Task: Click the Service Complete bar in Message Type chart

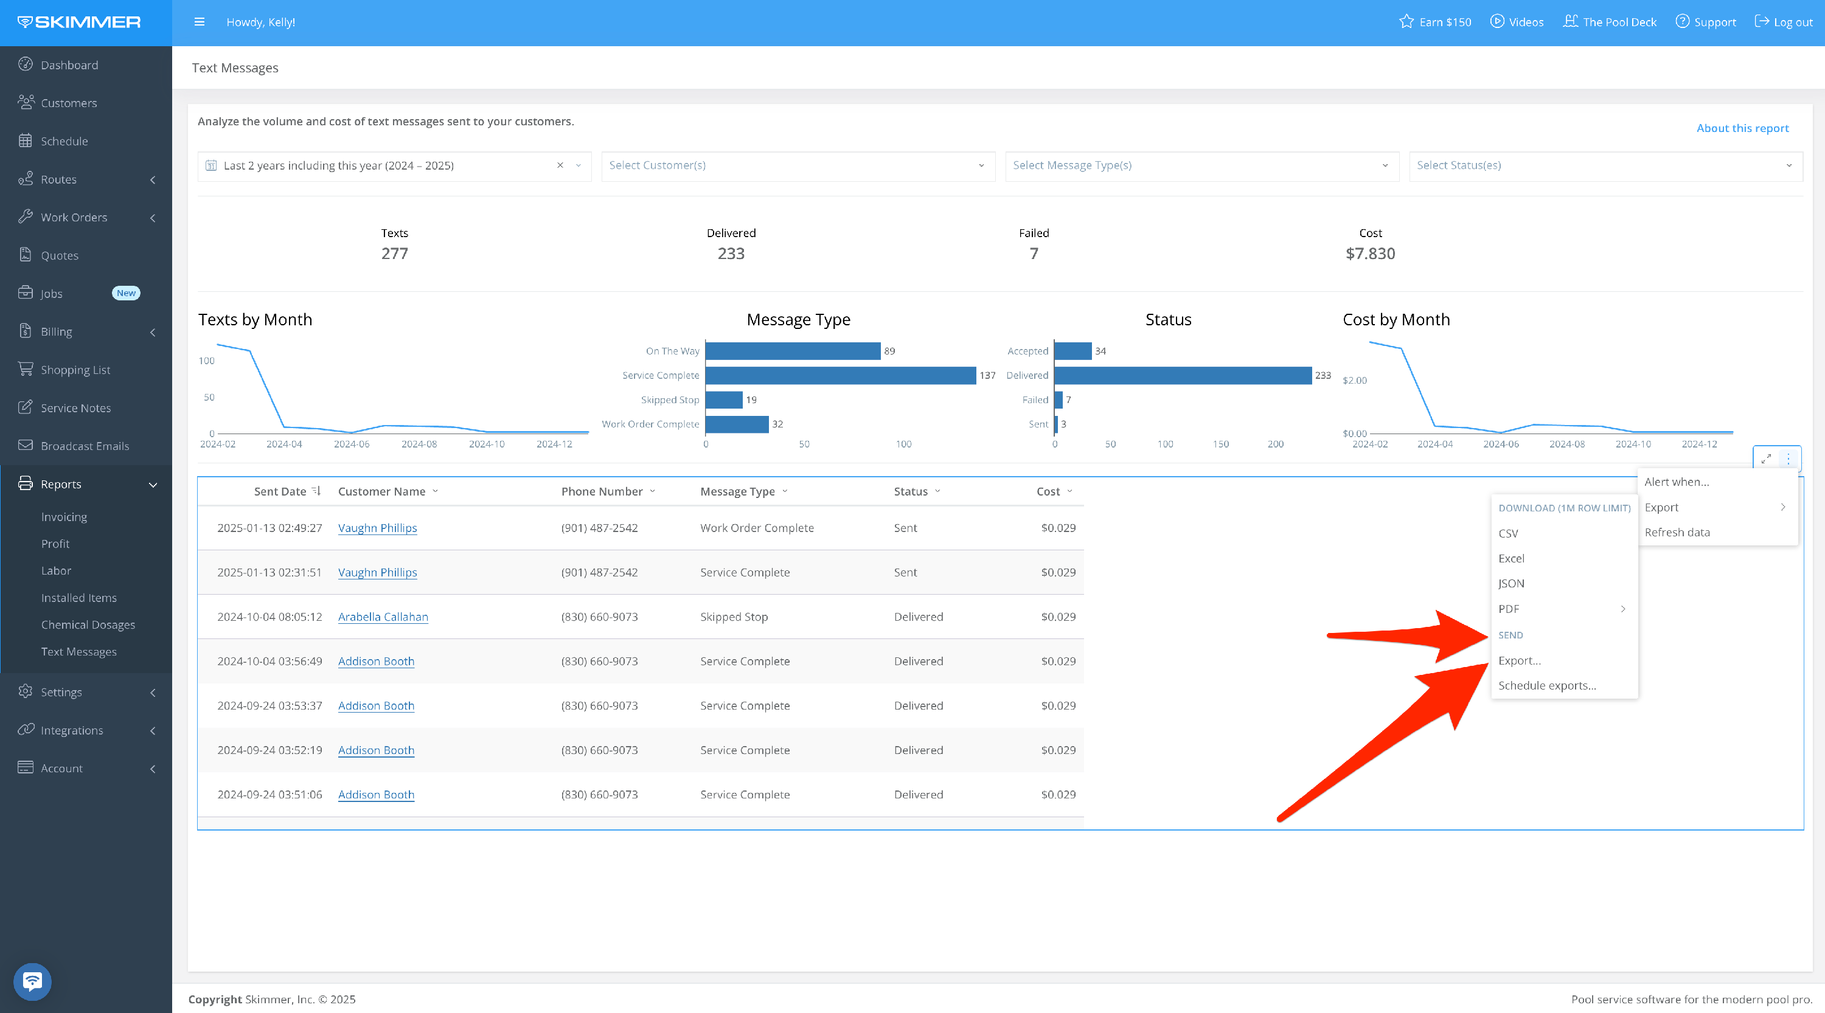Action: [x=840, y=375]
